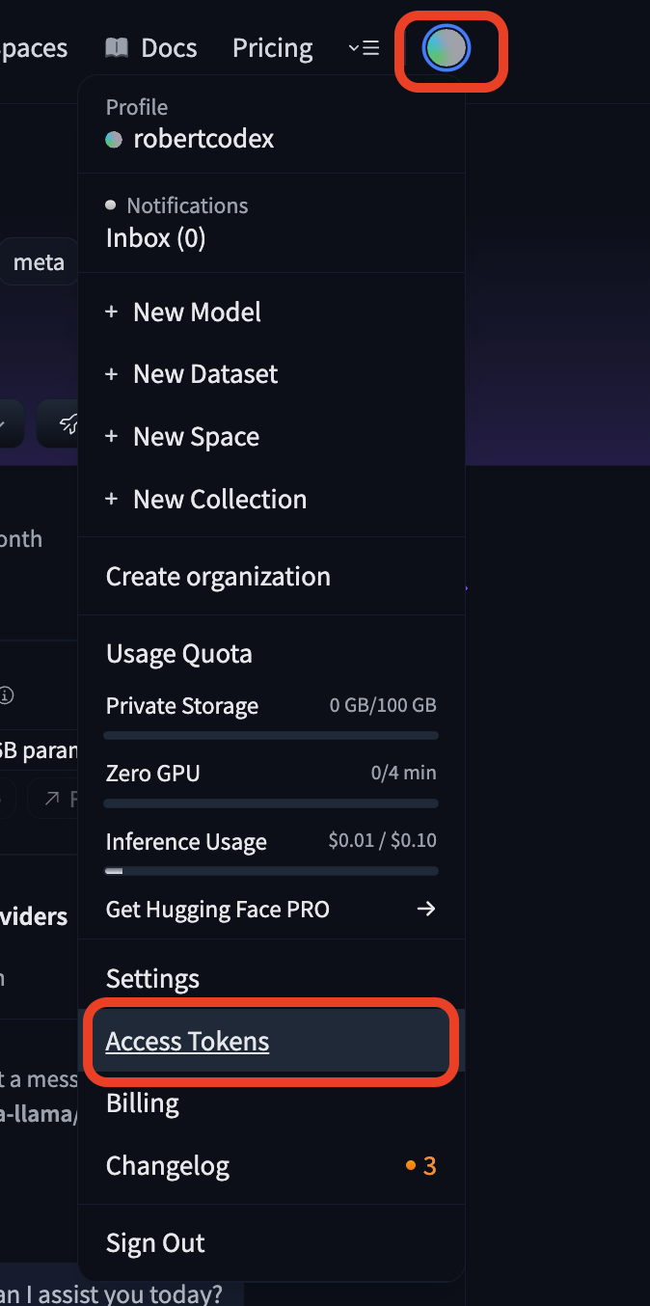Open Billing from the account menu

(x=142, y=1102)
